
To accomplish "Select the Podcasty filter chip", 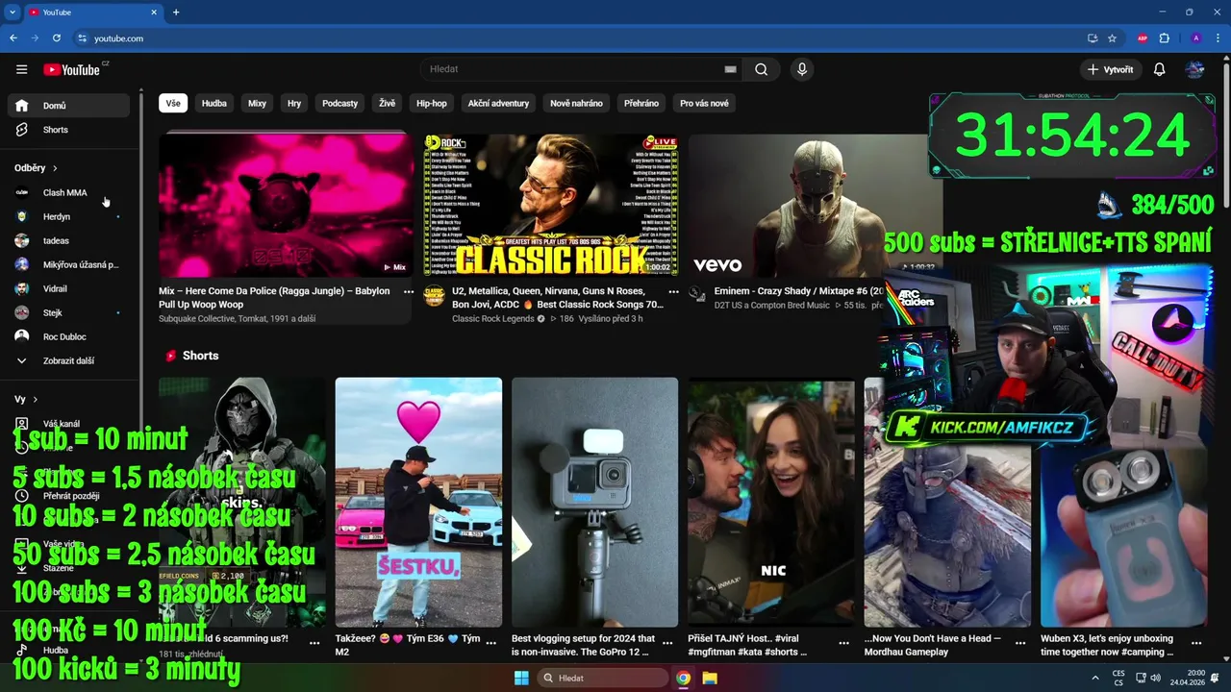I will (x=339, y=103).
